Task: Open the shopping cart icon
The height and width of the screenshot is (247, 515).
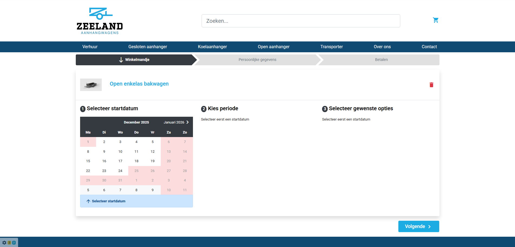Action: point(435,20)
